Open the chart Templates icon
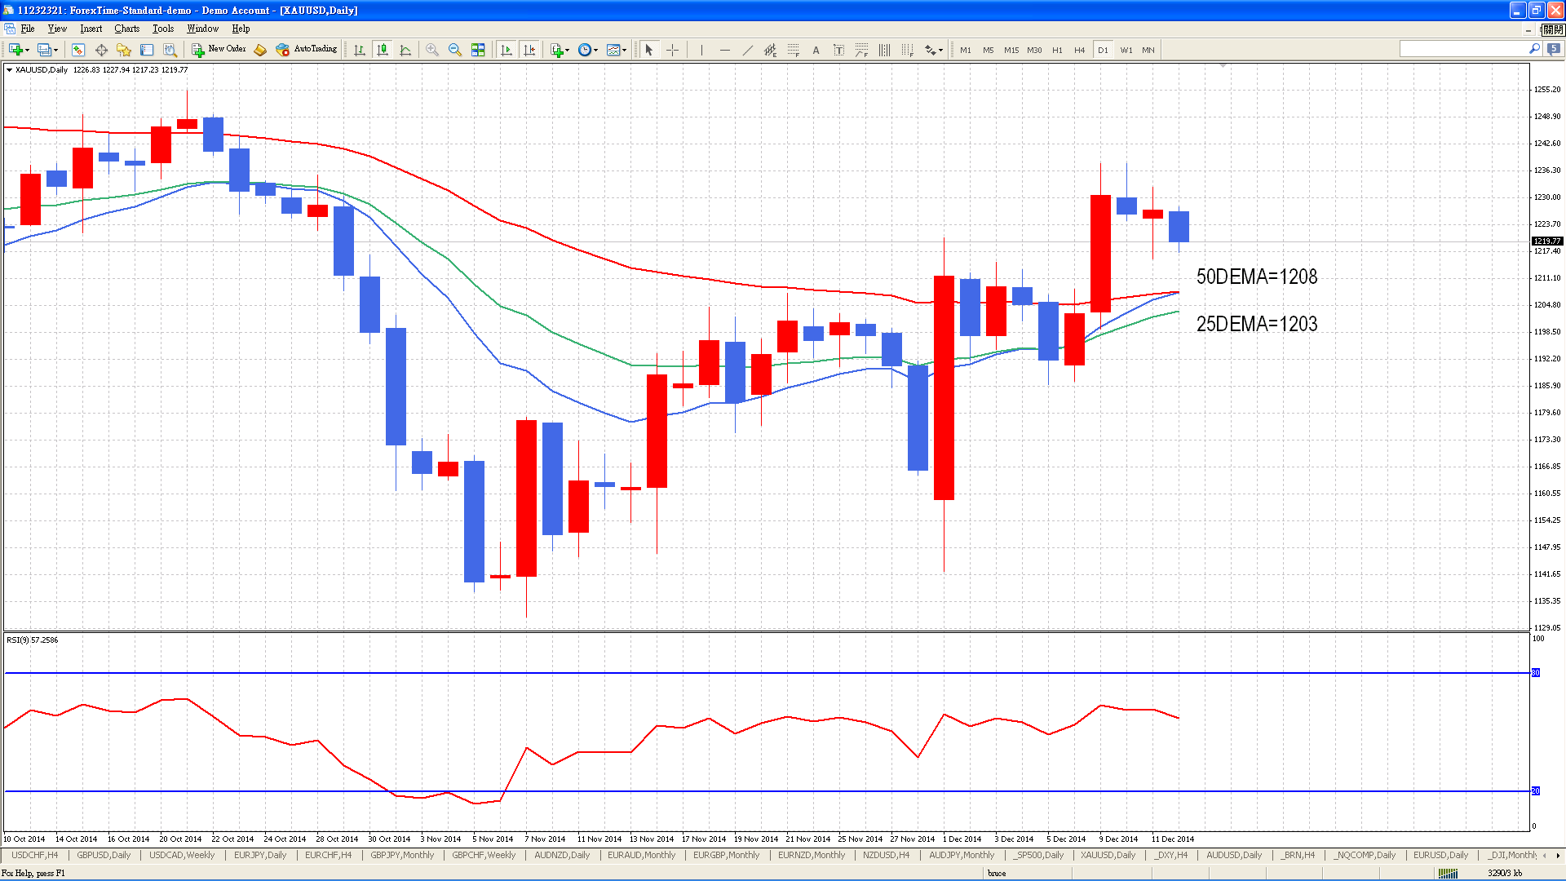This screenshot has height=881, width=1566. (613, 50)
